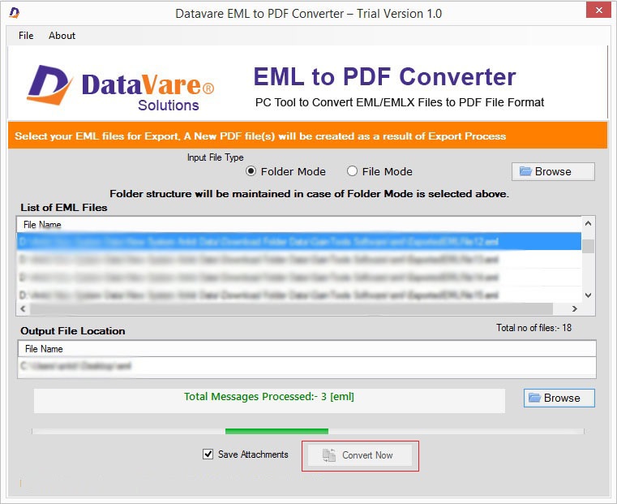Click the output File Name path row
617x504 pixels.
306,366
